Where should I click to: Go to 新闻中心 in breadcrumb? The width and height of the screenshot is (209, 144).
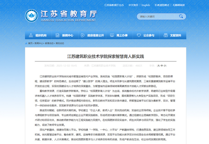(39, 43)
